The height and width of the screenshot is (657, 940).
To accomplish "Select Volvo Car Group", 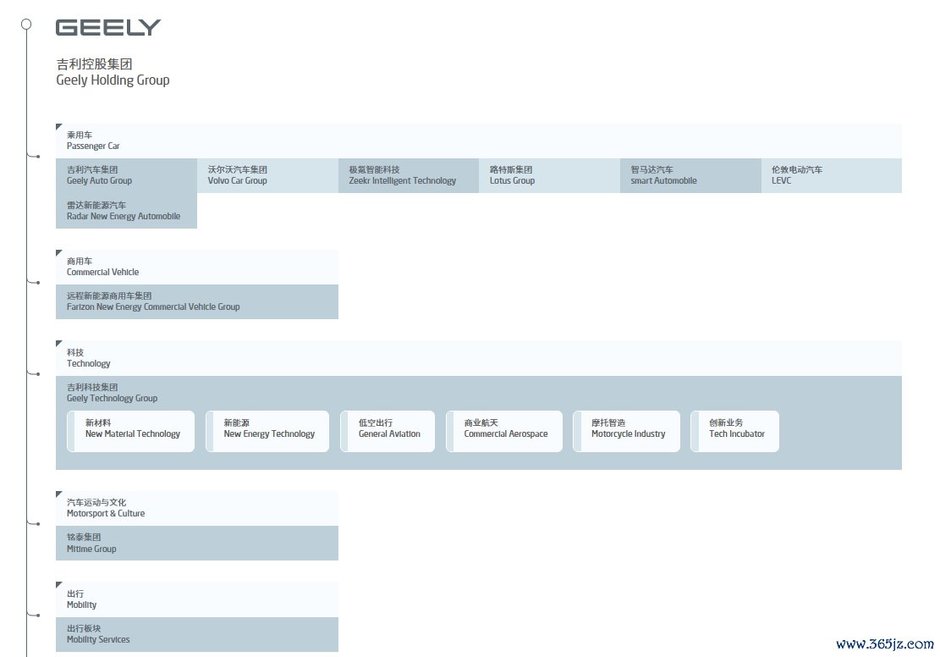I will pyautogui.click(x=267, y=175).
